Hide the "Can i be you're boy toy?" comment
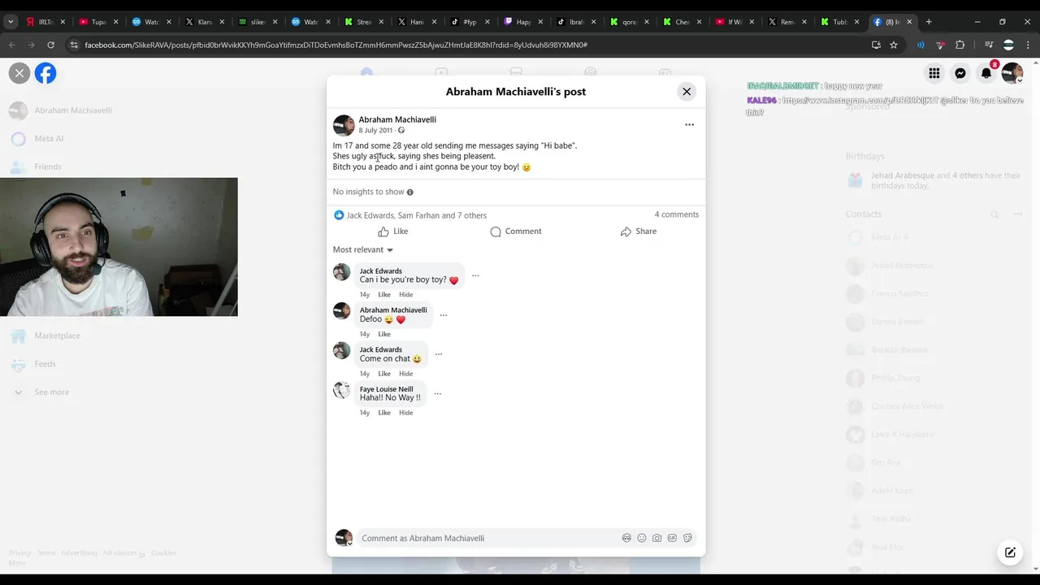Viewport: 1040px width, 585px height. [406, 294]
